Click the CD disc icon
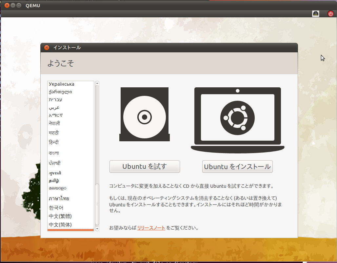The width and height of the screenshot is (337, 263). 145,114
